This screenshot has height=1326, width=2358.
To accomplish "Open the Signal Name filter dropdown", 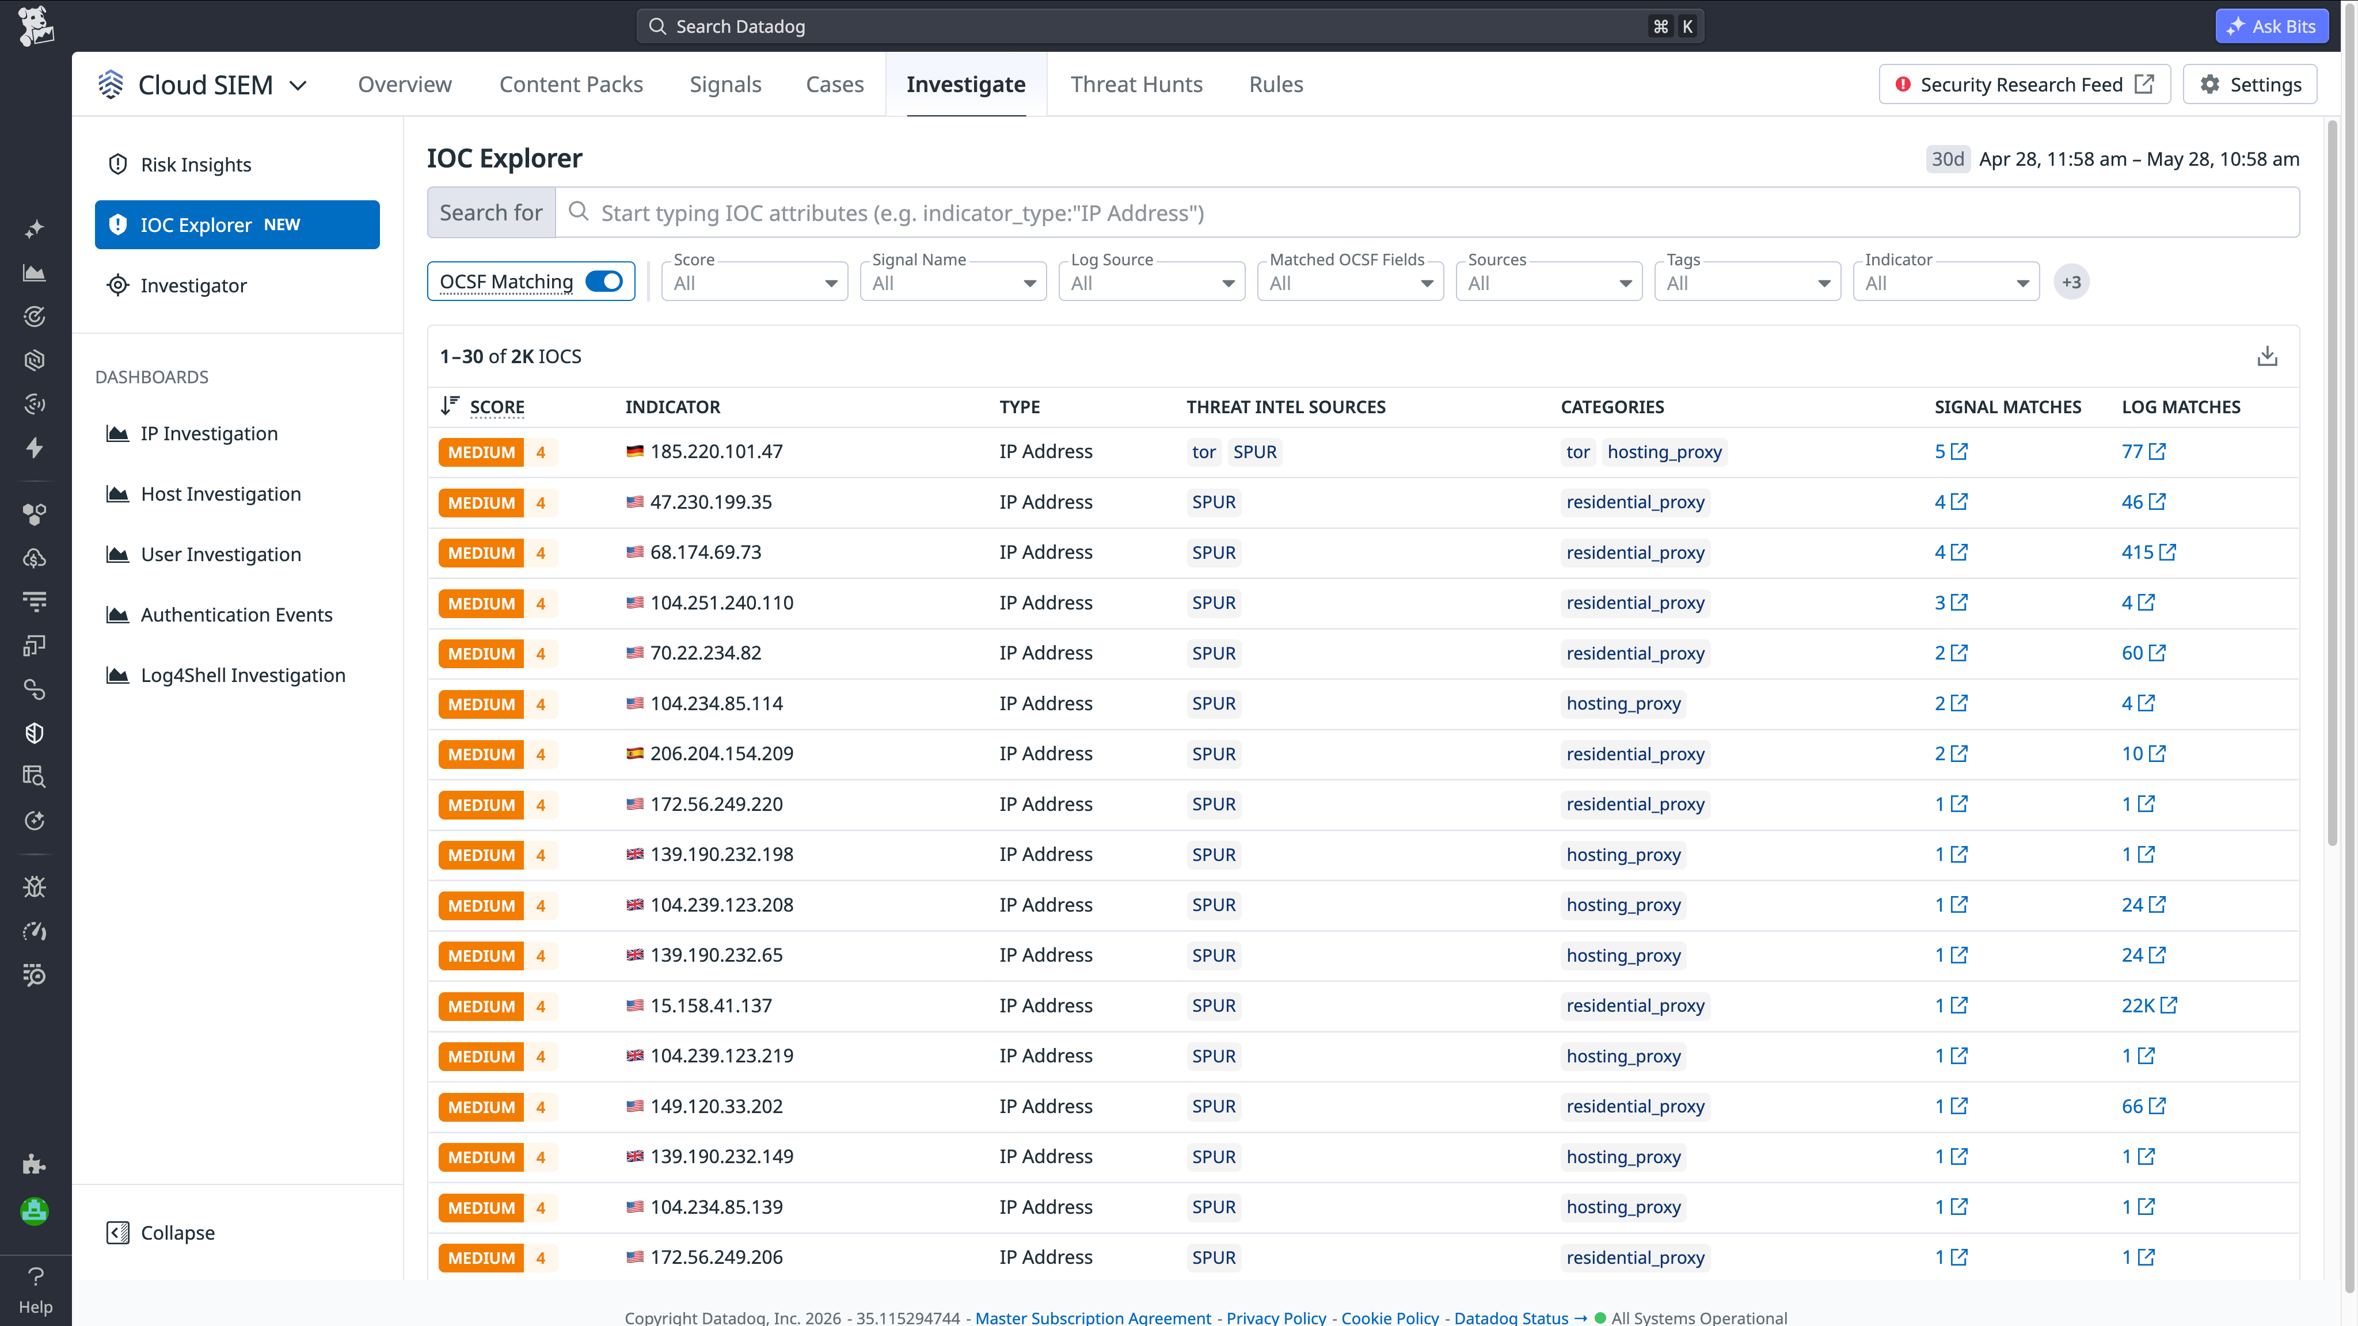I will click(953, 282).
